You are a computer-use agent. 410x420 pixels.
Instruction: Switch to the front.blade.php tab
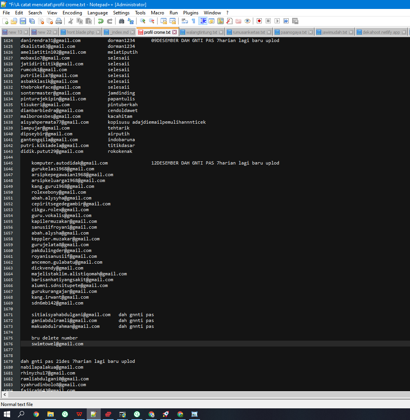point(80,32)
